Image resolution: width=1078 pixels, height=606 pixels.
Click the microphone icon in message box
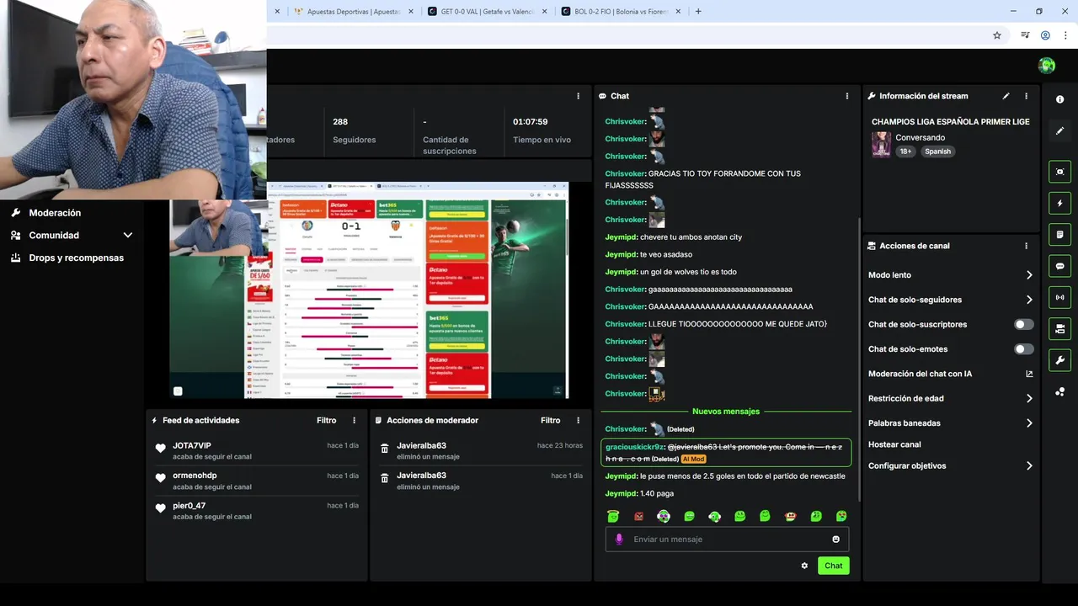tap(619, 539)
